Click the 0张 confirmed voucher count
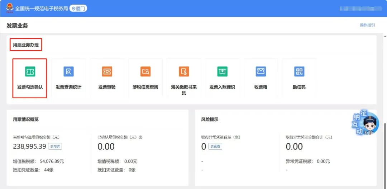 point(132,170)
